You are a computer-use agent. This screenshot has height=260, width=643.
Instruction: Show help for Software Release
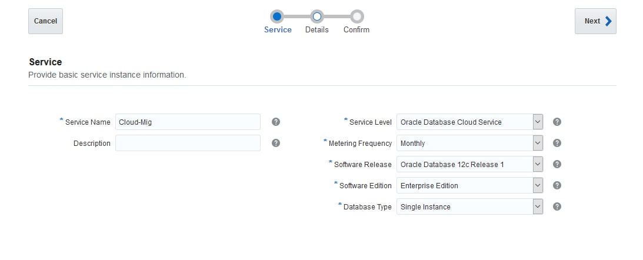(557, 164)
